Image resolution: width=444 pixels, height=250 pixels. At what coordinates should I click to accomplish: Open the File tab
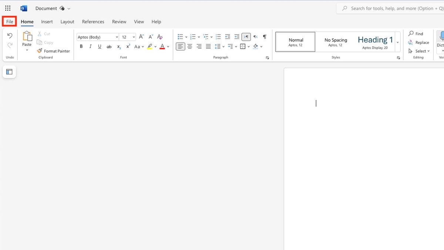pos(10,21)
